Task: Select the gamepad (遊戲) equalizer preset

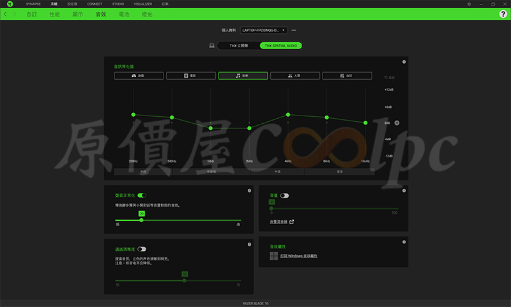Action: tap(139, 75)
